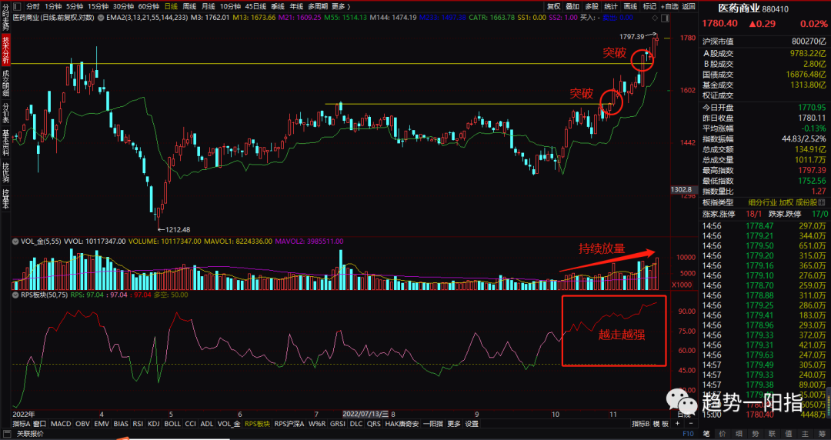831x440 pixels.
Task: Select the 日线 daily period
Action: 171,6
